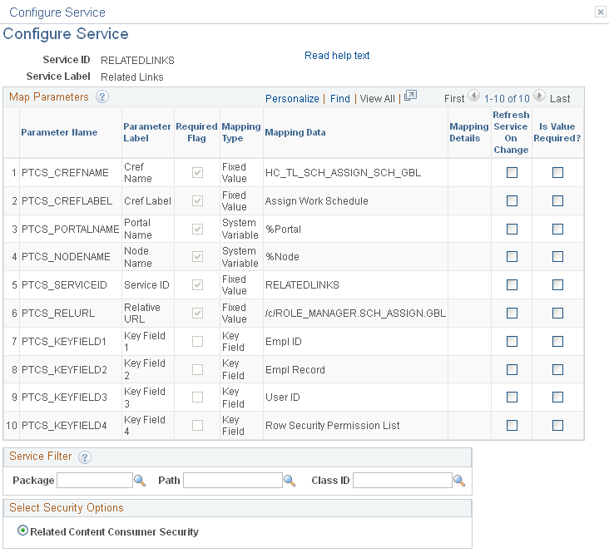This screenshot has height=553, width=609.
Task: Click Mapping Details column header
Action: (x=468, y=132)
